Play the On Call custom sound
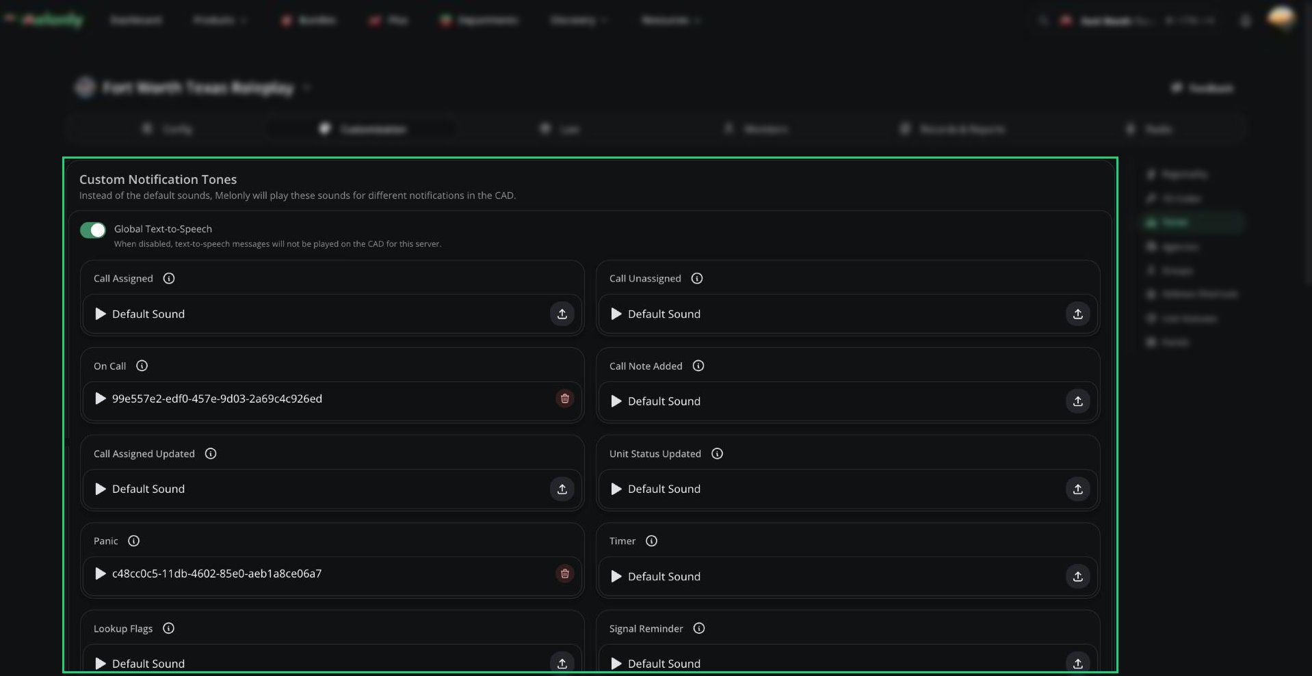The image size is (1312, 676). coord(101,398)
